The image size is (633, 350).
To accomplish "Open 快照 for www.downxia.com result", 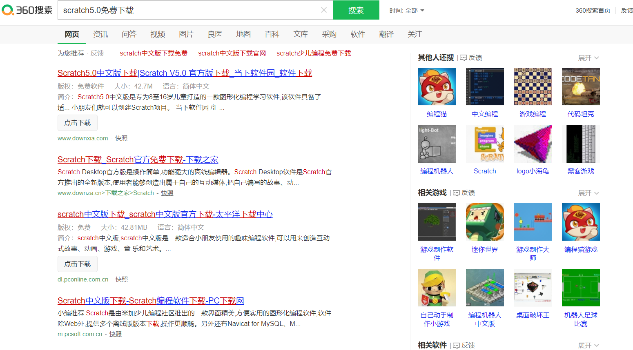I will (x=121, y=138).
